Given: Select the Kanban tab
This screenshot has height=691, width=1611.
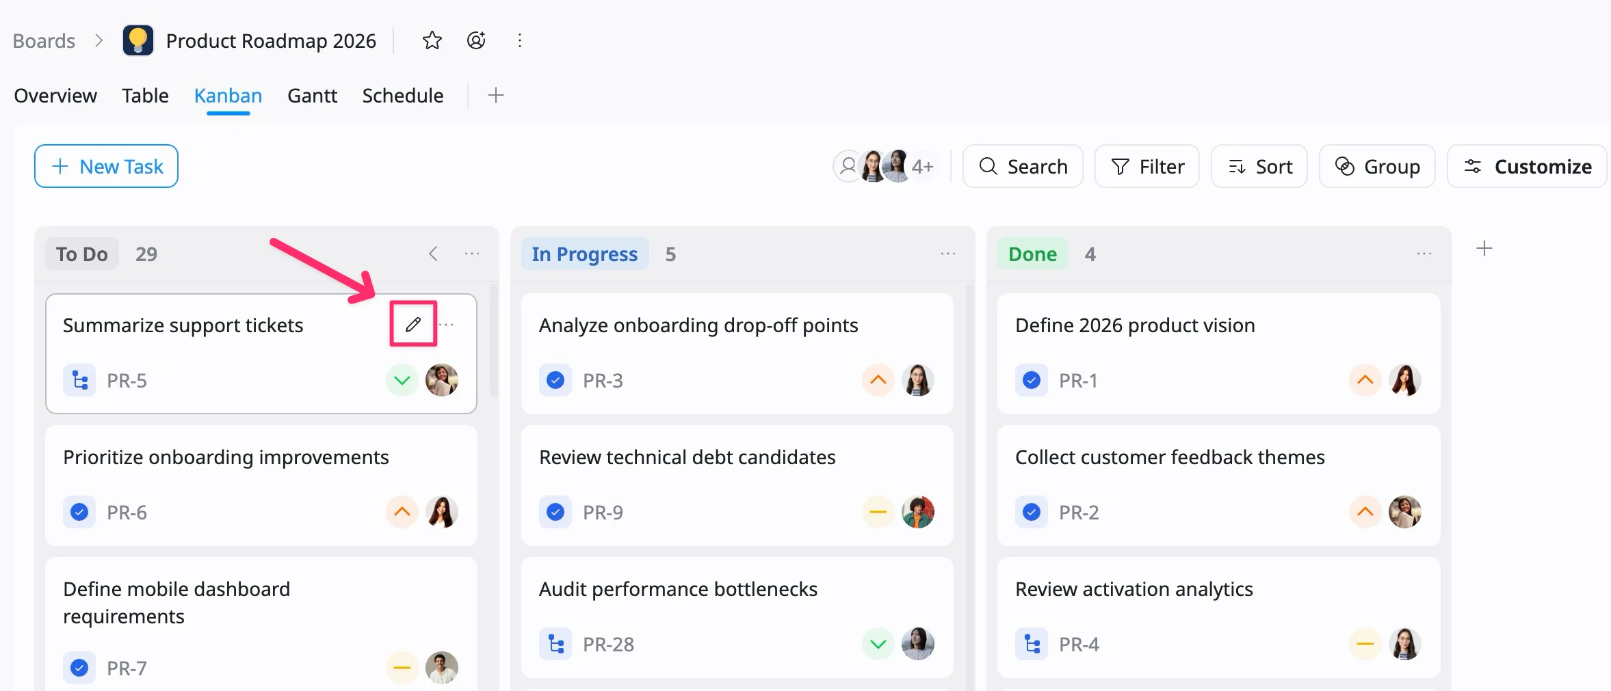Looking at the screenshot, I should [228, 96].
